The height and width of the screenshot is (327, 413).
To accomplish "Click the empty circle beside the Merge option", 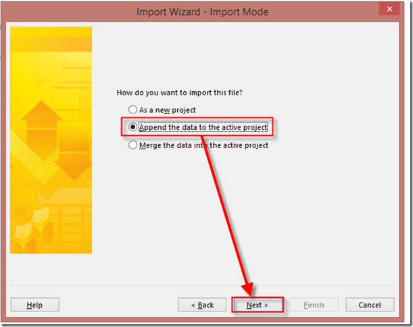I will pyautogui.click(x=133, y=145).
